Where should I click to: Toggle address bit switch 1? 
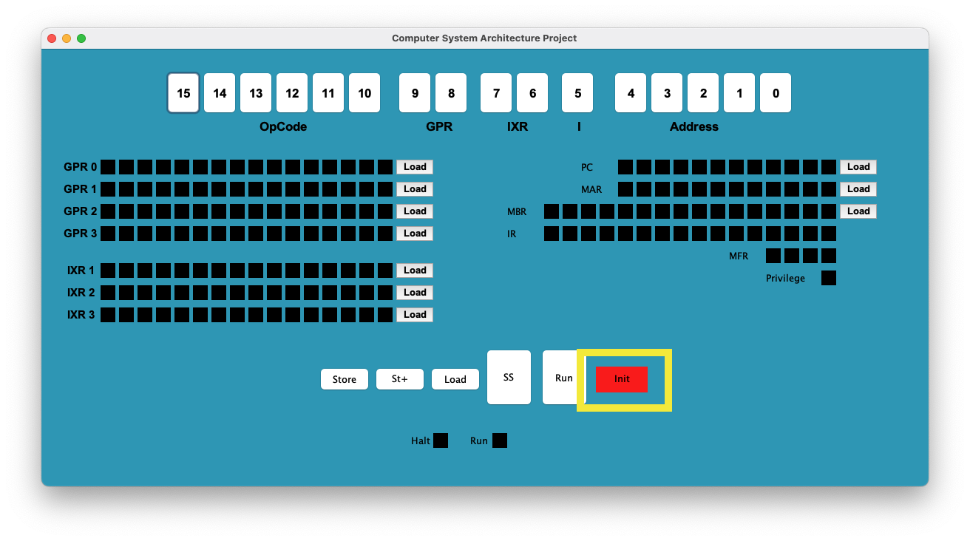(x=739, y=93)
